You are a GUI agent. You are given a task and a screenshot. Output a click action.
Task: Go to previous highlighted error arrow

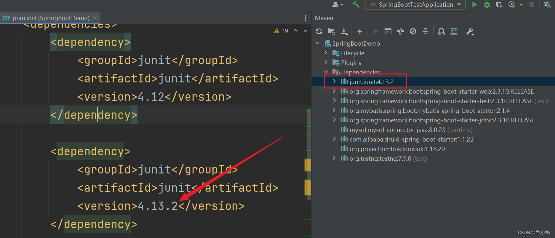(296, 31)
